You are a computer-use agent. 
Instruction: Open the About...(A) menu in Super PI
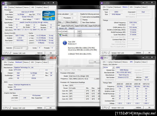point(63,28)
